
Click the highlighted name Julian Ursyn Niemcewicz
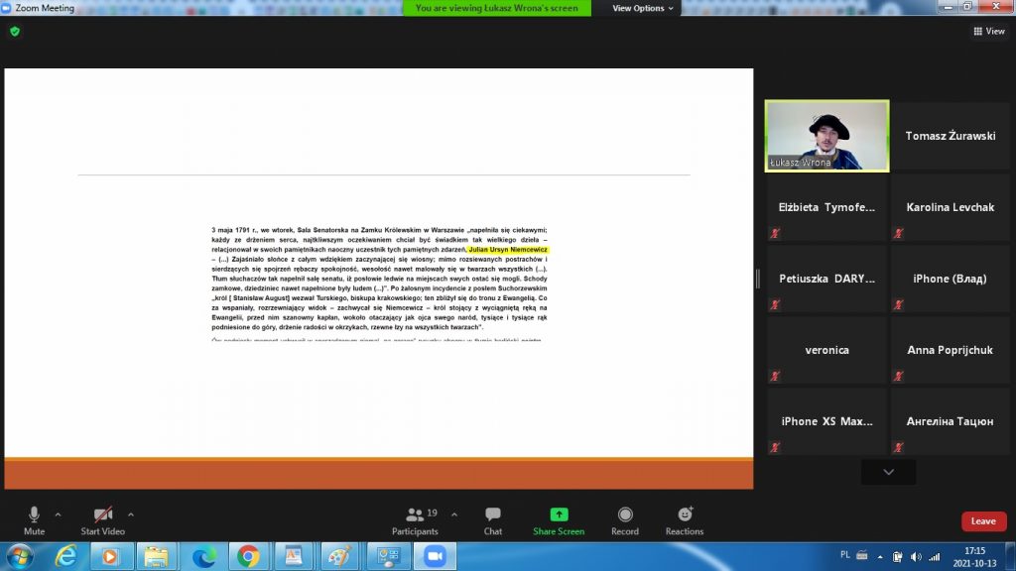pyautogui.click(x=508, y=250)
